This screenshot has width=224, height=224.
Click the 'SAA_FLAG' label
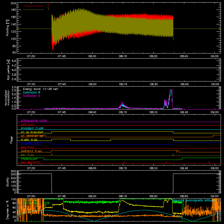point(27,147)
